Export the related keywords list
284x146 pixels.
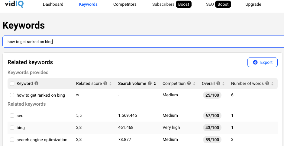[x=262, y=62]
